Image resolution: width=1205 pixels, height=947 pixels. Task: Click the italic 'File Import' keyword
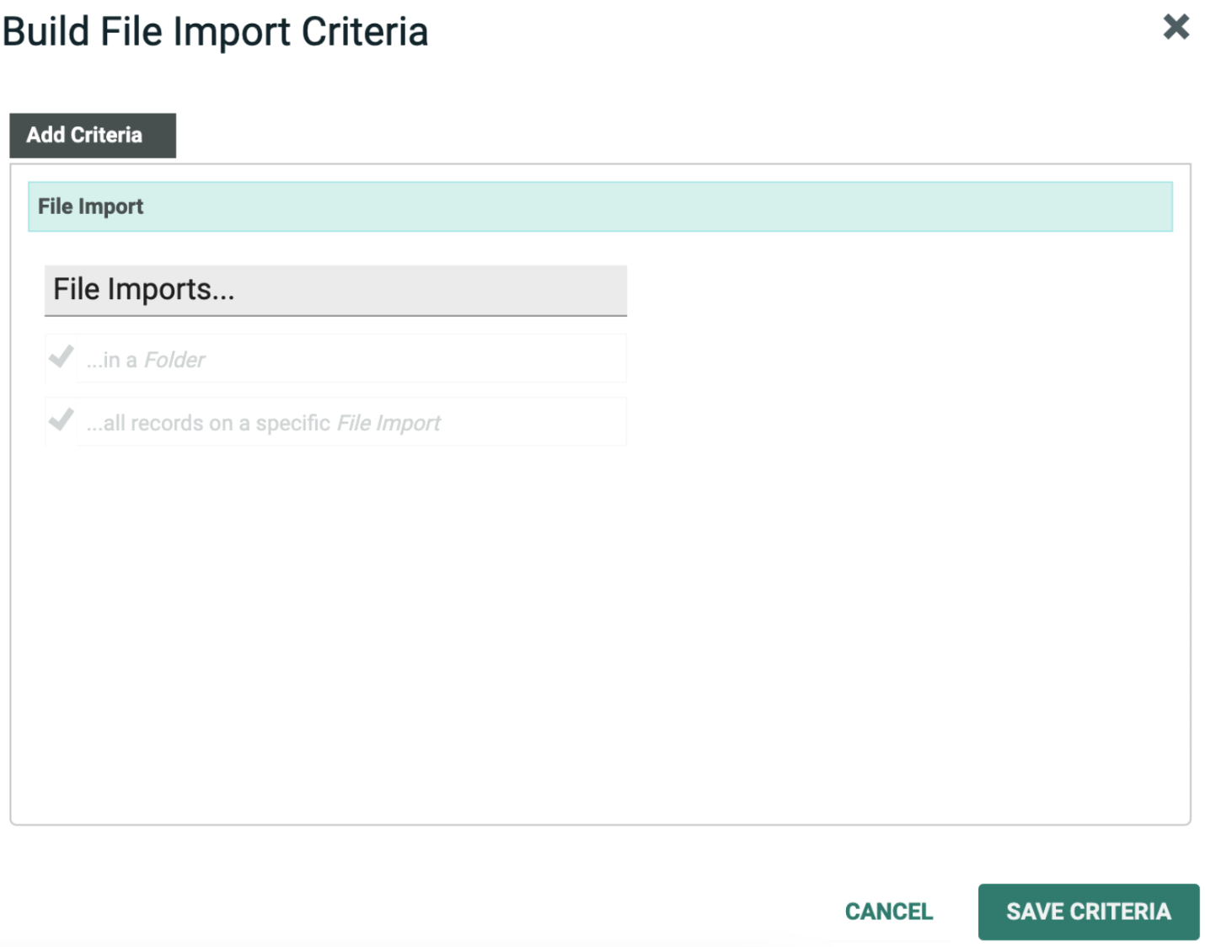[388, 423]
